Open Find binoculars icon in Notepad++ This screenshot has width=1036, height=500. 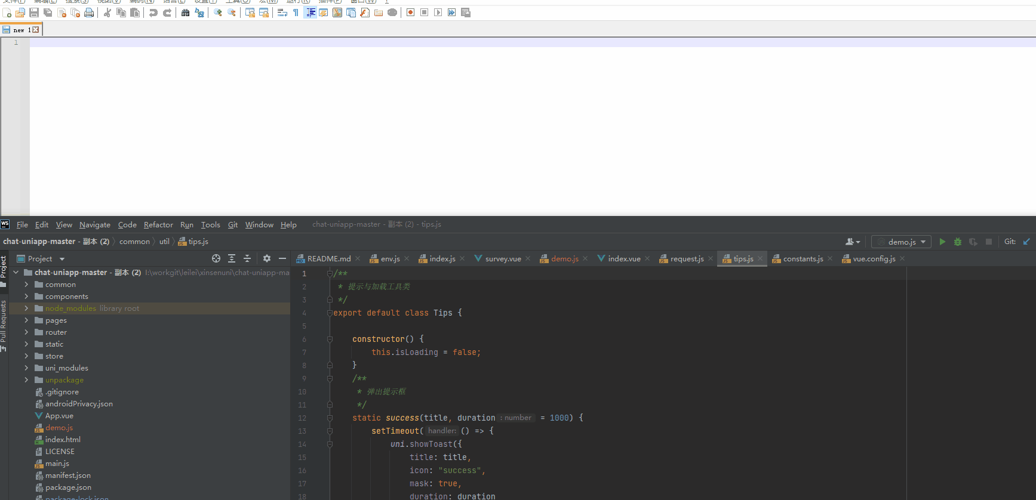tap(186, 13)
